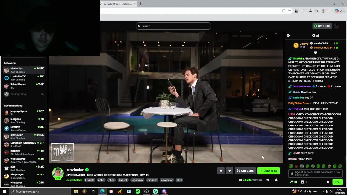Click the notification bell icon for clavicular
The height and width of the screenshot is (195, 347).
tap(221, 171)
